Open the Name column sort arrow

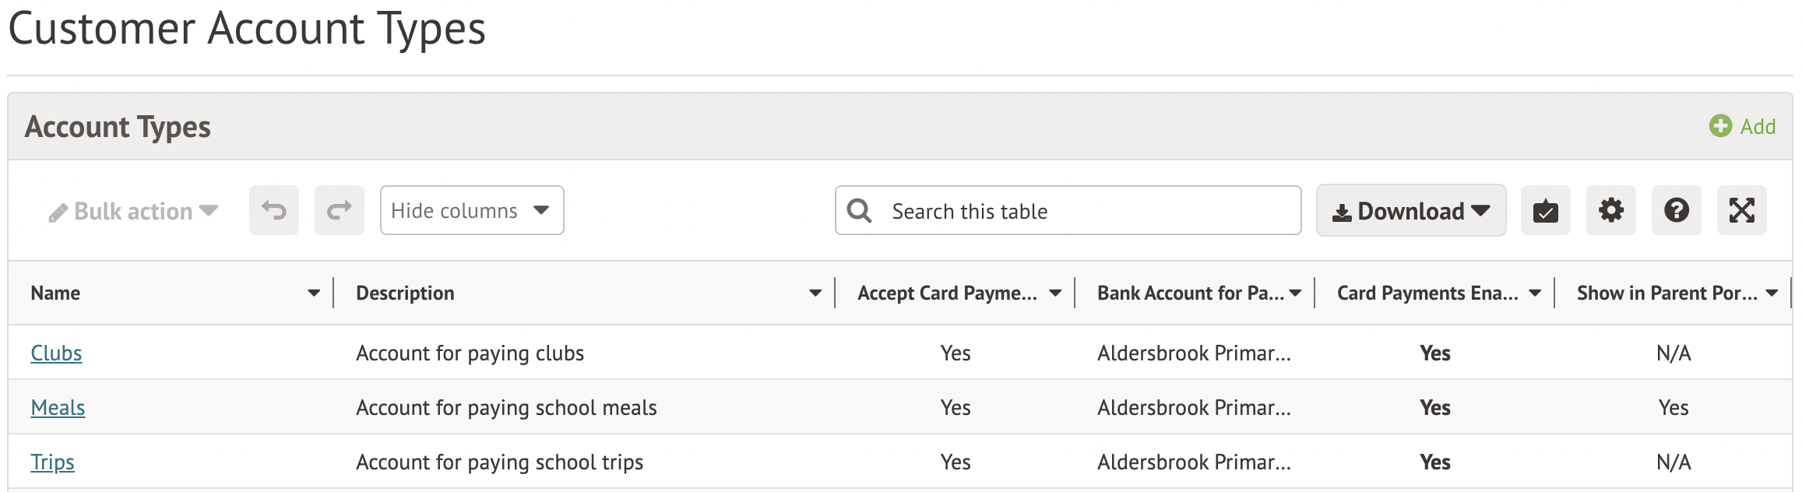314,293
